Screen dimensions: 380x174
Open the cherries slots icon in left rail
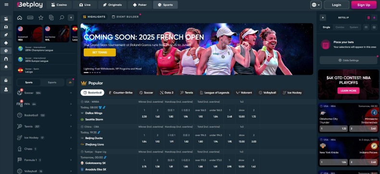pos(6,19)
